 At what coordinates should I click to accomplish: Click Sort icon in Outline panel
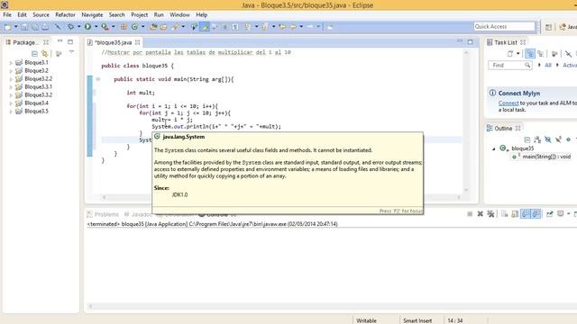tap(537, 139)
